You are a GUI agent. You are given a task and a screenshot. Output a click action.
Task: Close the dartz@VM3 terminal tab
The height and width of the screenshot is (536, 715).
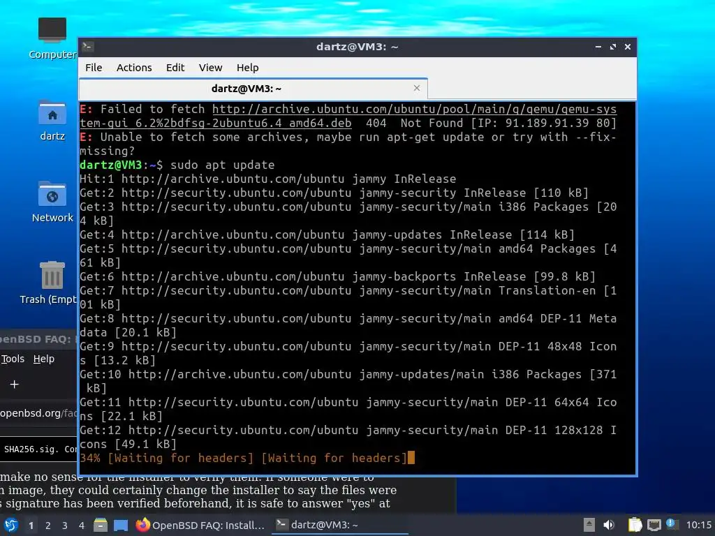(x=416, y=88)
